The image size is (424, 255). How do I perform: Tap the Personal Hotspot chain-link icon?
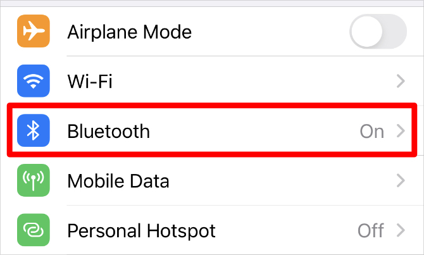click(x=34, y=230)
